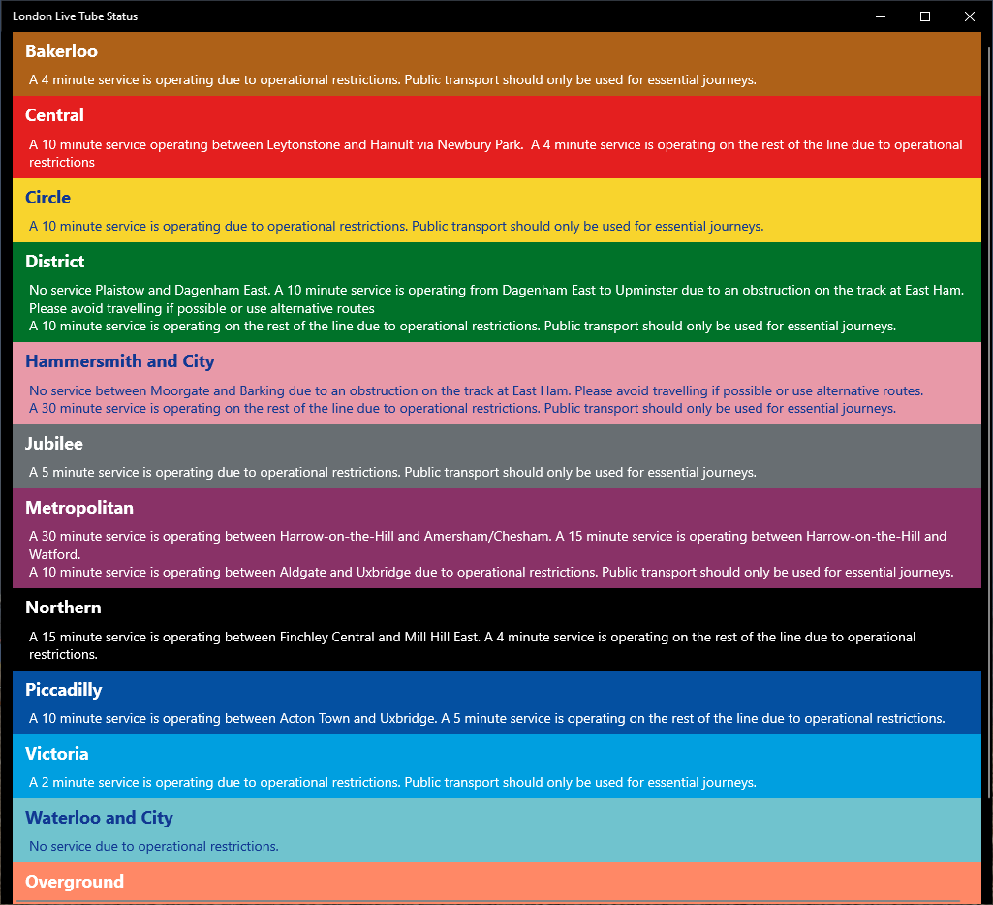This screenshot has width=993, height=905.
Task: Click the Waterloo and City heading
Action: 99,818
